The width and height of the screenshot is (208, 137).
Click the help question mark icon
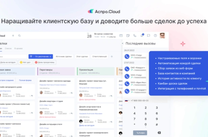click(155, 36)
